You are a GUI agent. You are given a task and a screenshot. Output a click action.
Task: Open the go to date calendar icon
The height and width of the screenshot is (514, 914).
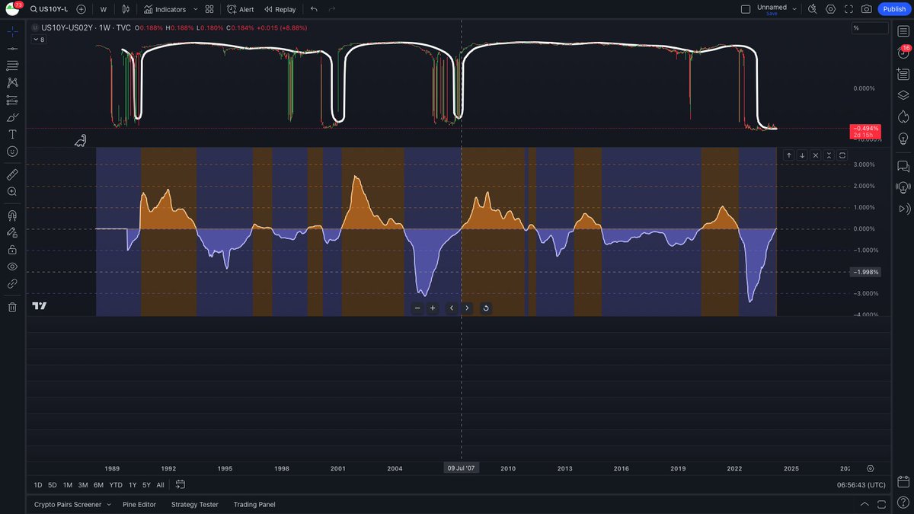pyautogui.click(x=181, y=484)
